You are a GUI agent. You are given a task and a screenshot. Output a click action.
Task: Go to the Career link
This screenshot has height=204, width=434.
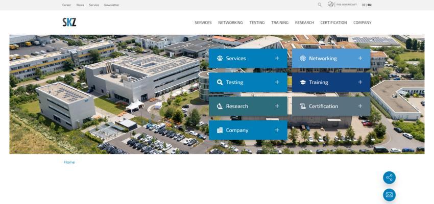[67, 5]
